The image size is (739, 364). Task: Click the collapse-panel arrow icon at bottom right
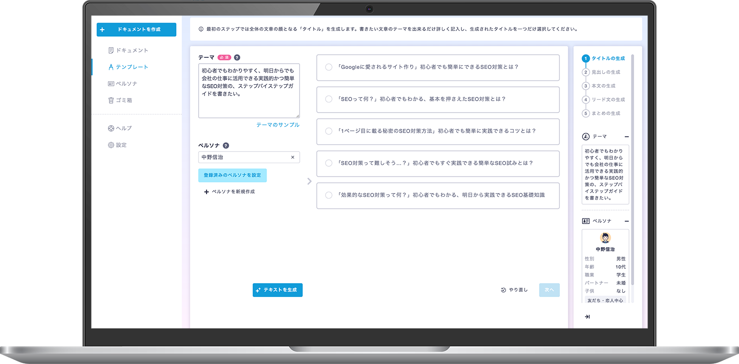(587, 317)
